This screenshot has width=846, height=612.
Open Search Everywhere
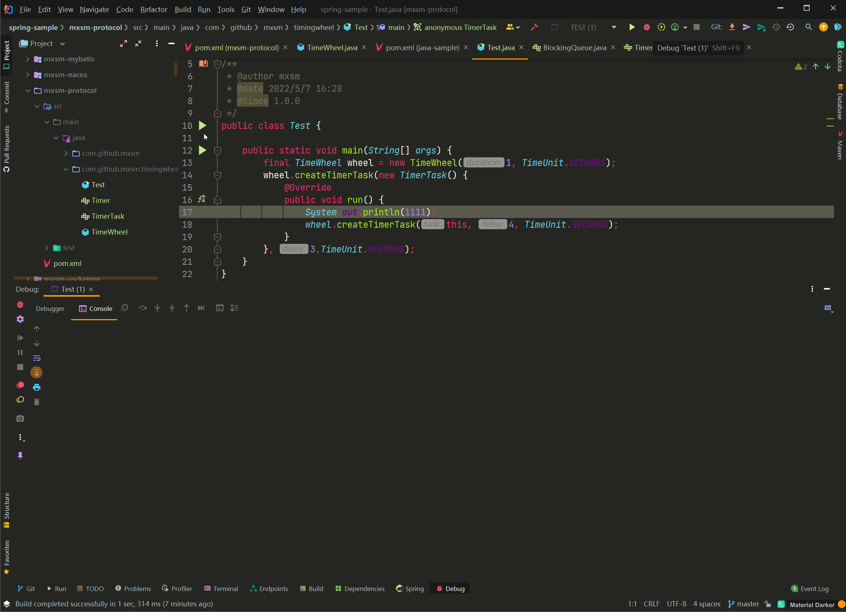click(808, 27)
